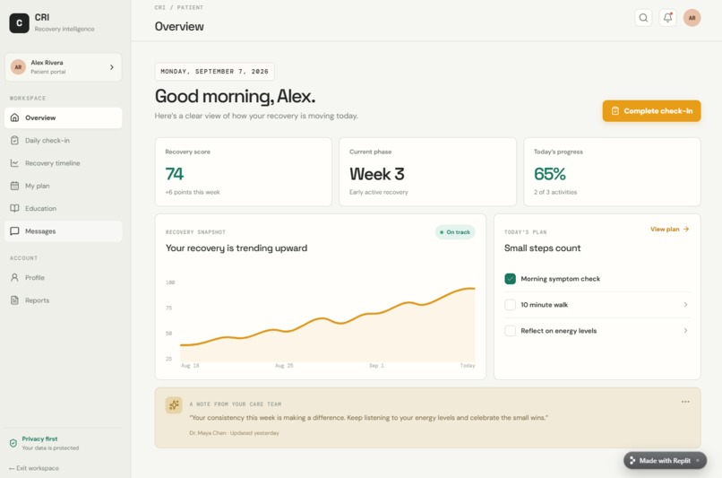Click the Overview home icon in sidebar

click(x=14, y=117)
